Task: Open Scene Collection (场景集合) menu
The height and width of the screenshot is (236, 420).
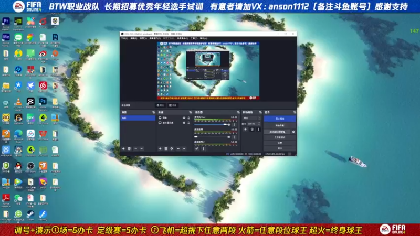Action: [182, 38]
